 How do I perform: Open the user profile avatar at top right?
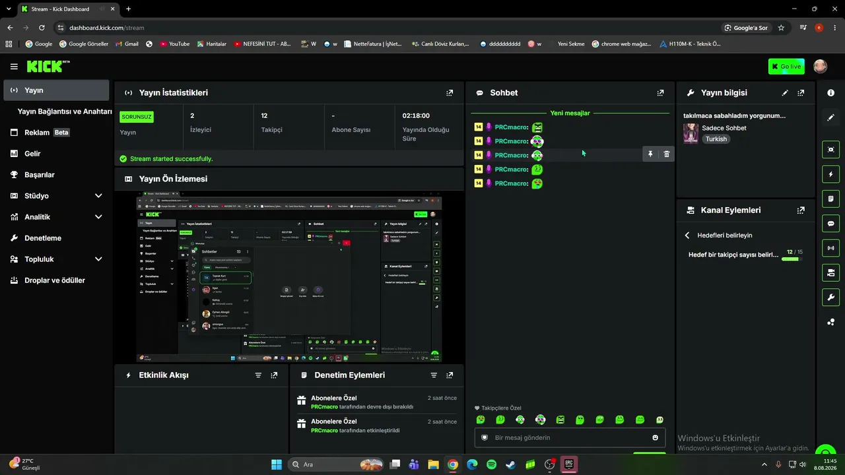(820, 66)
